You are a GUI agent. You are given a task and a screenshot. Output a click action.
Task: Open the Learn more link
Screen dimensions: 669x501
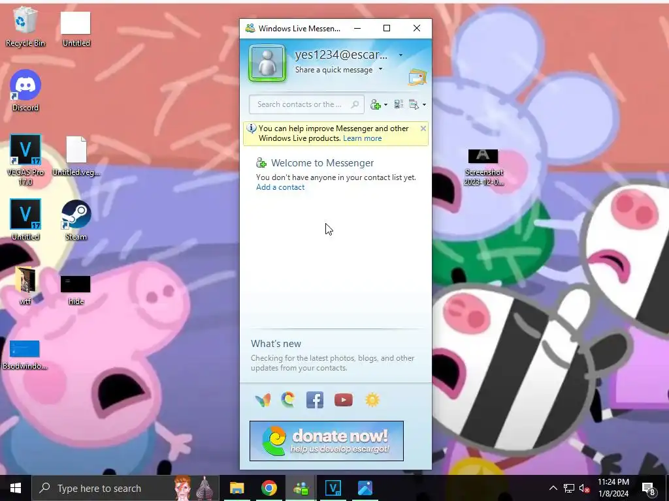pyautogui.click(x=362, y=138)
